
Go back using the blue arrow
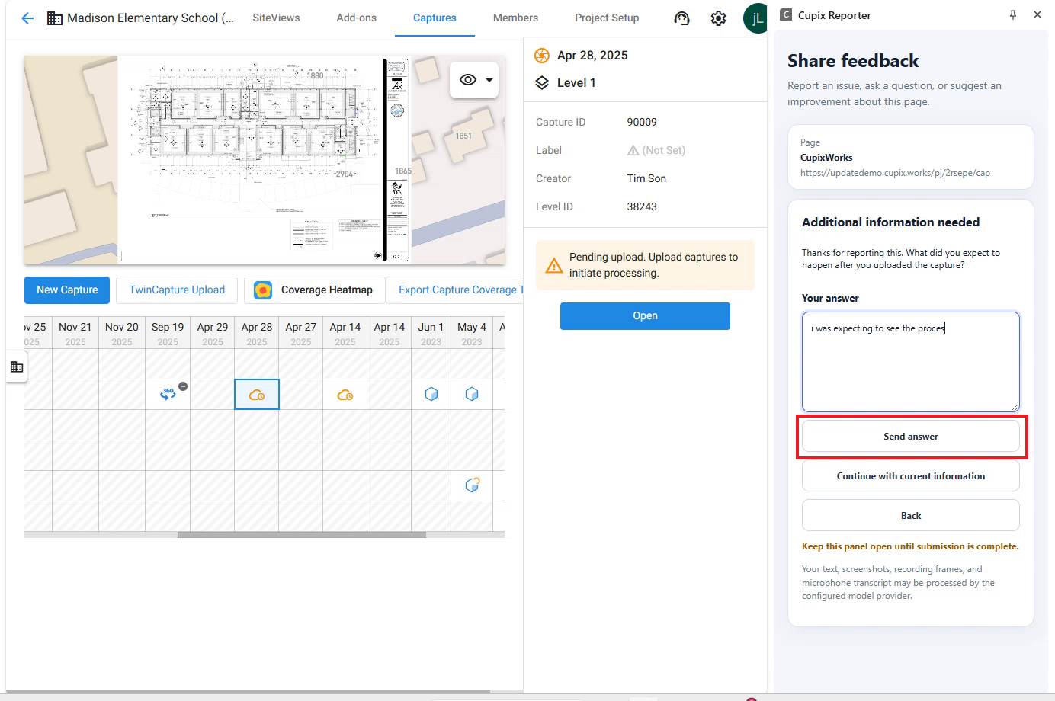(27, 18)
